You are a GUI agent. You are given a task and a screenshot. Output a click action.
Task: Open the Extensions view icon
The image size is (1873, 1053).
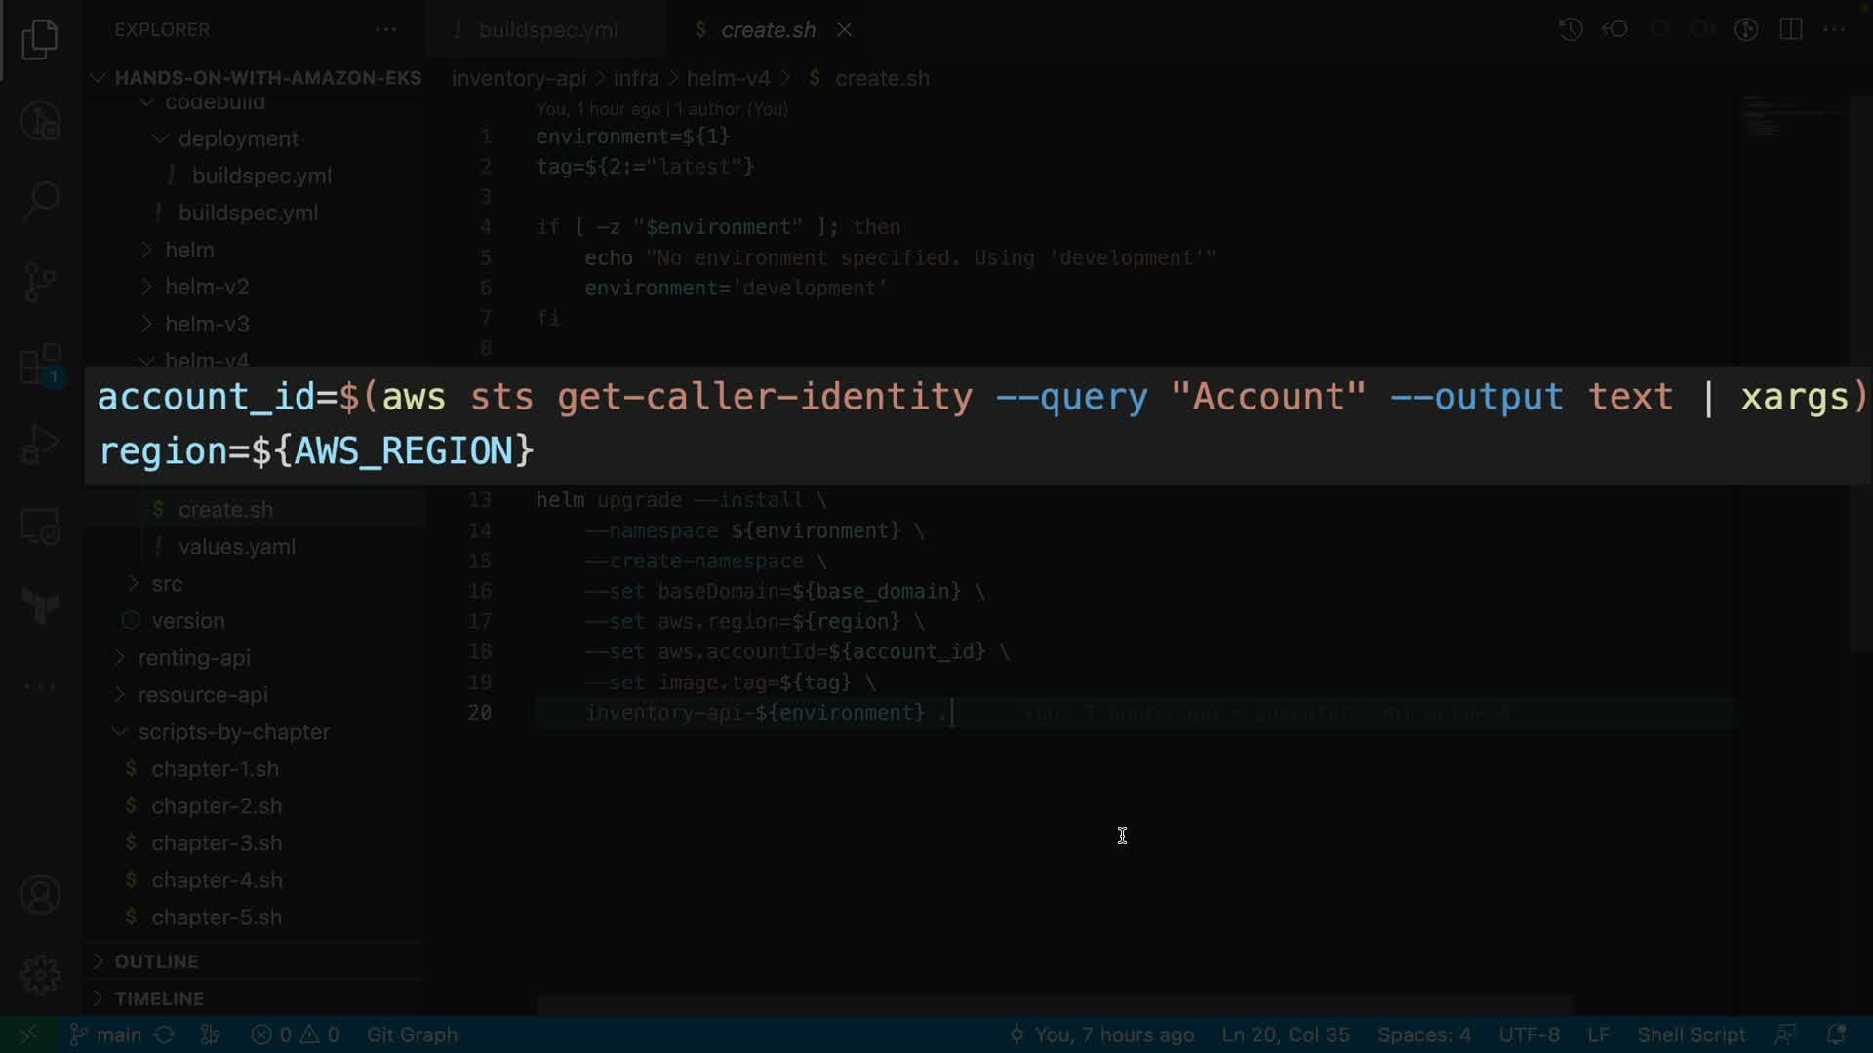[40, 365]
